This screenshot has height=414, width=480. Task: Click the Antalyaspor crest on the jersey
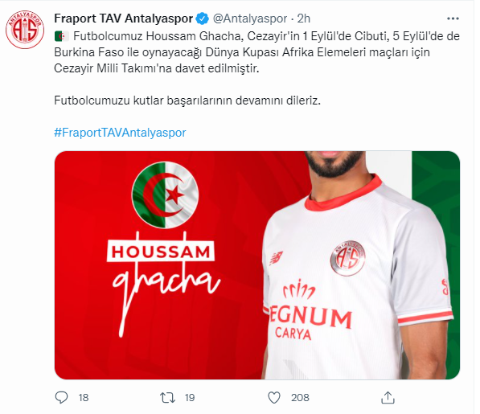(348, 258)
